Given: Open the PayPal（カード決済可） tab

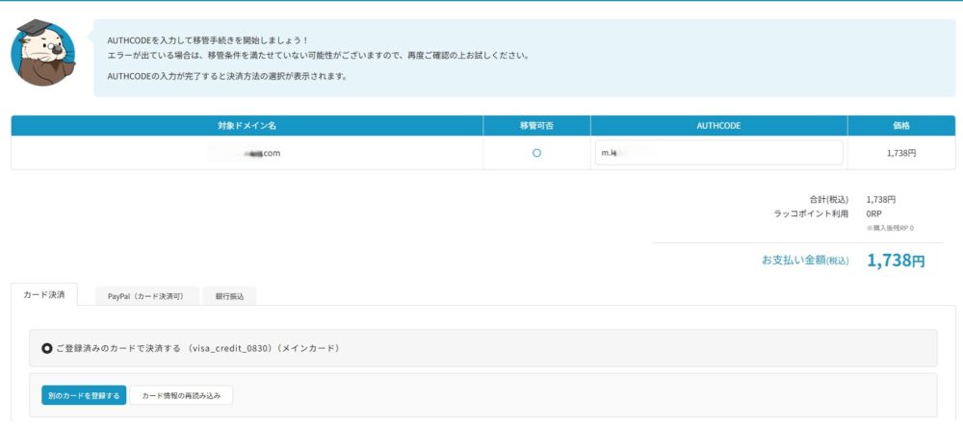Looking at the screenshot, I should coord(145,296).
